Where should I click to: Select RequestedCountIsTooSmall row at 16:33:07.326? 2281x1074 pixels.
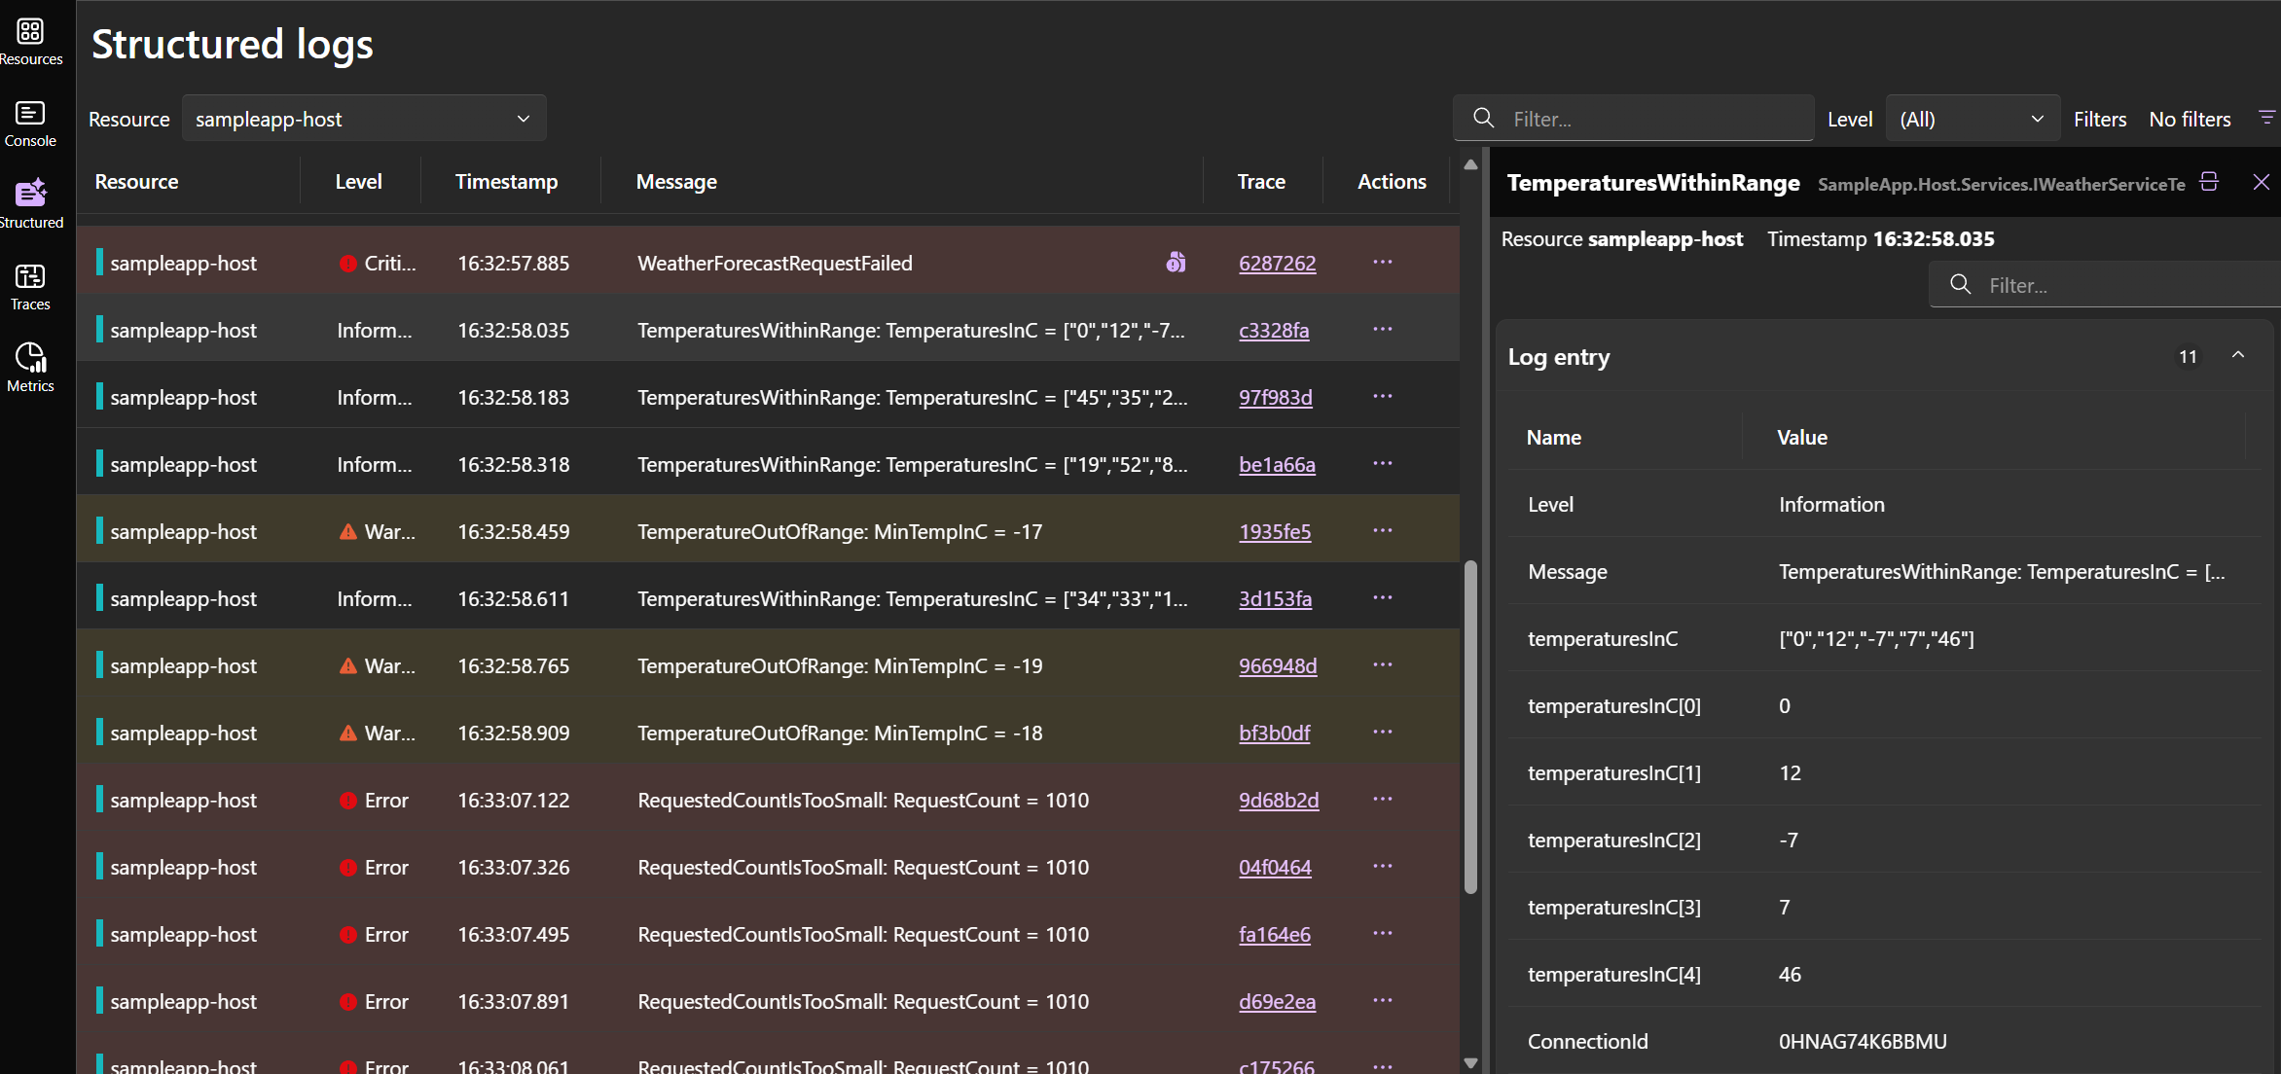click(768, 867)
